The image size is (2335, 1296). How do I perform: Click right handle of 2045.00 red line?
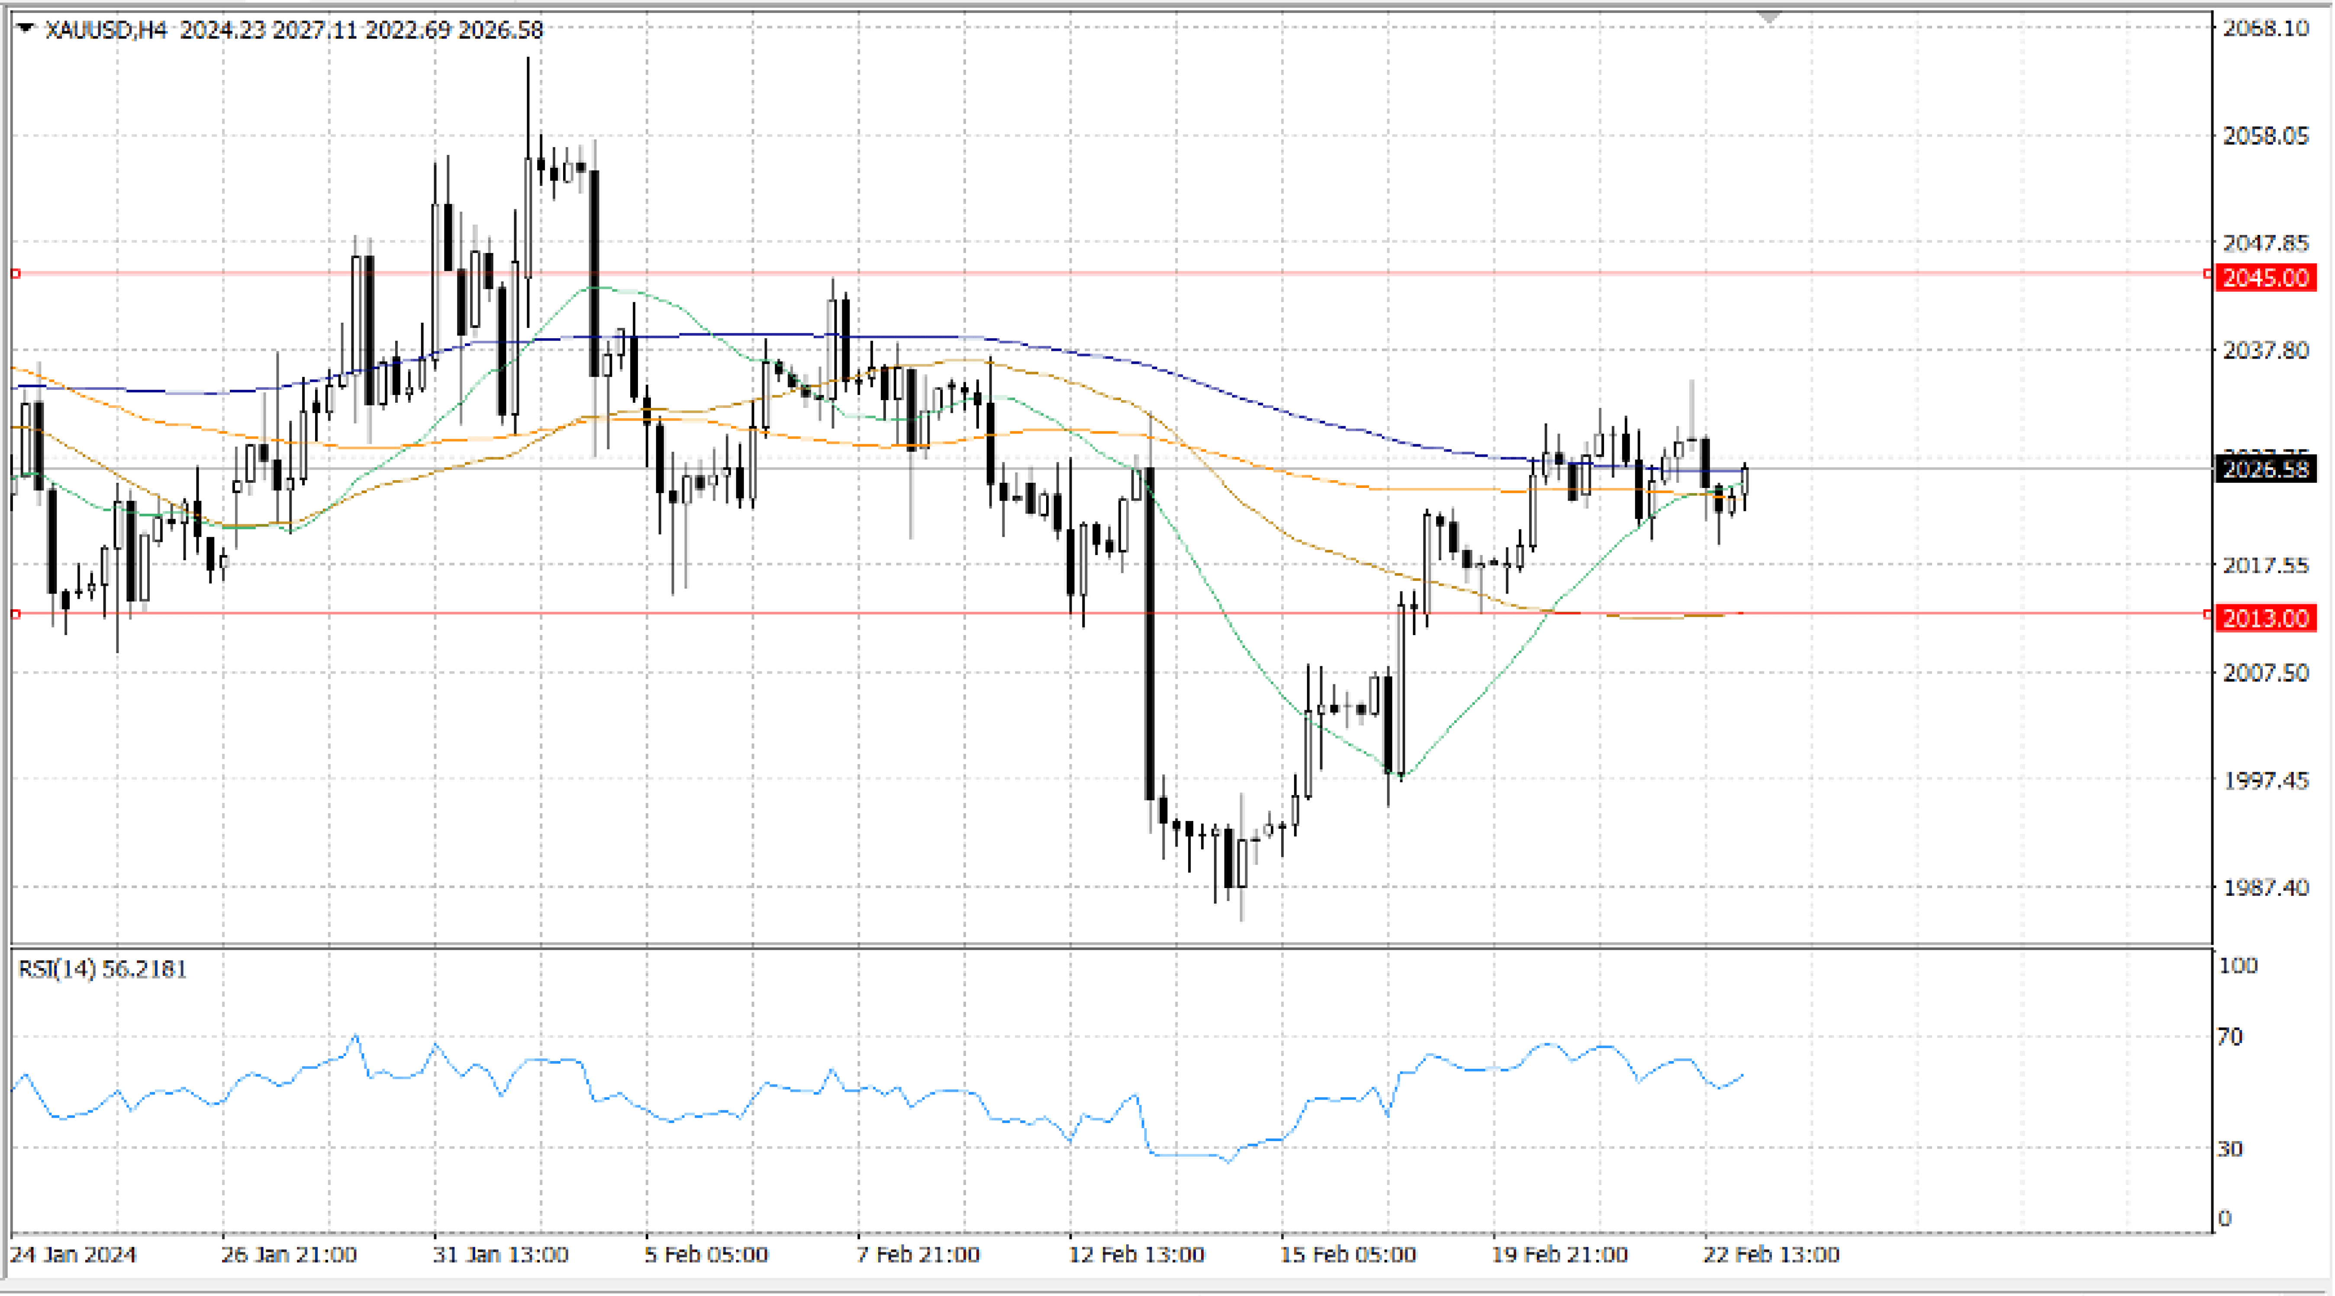click(2207, 273)
